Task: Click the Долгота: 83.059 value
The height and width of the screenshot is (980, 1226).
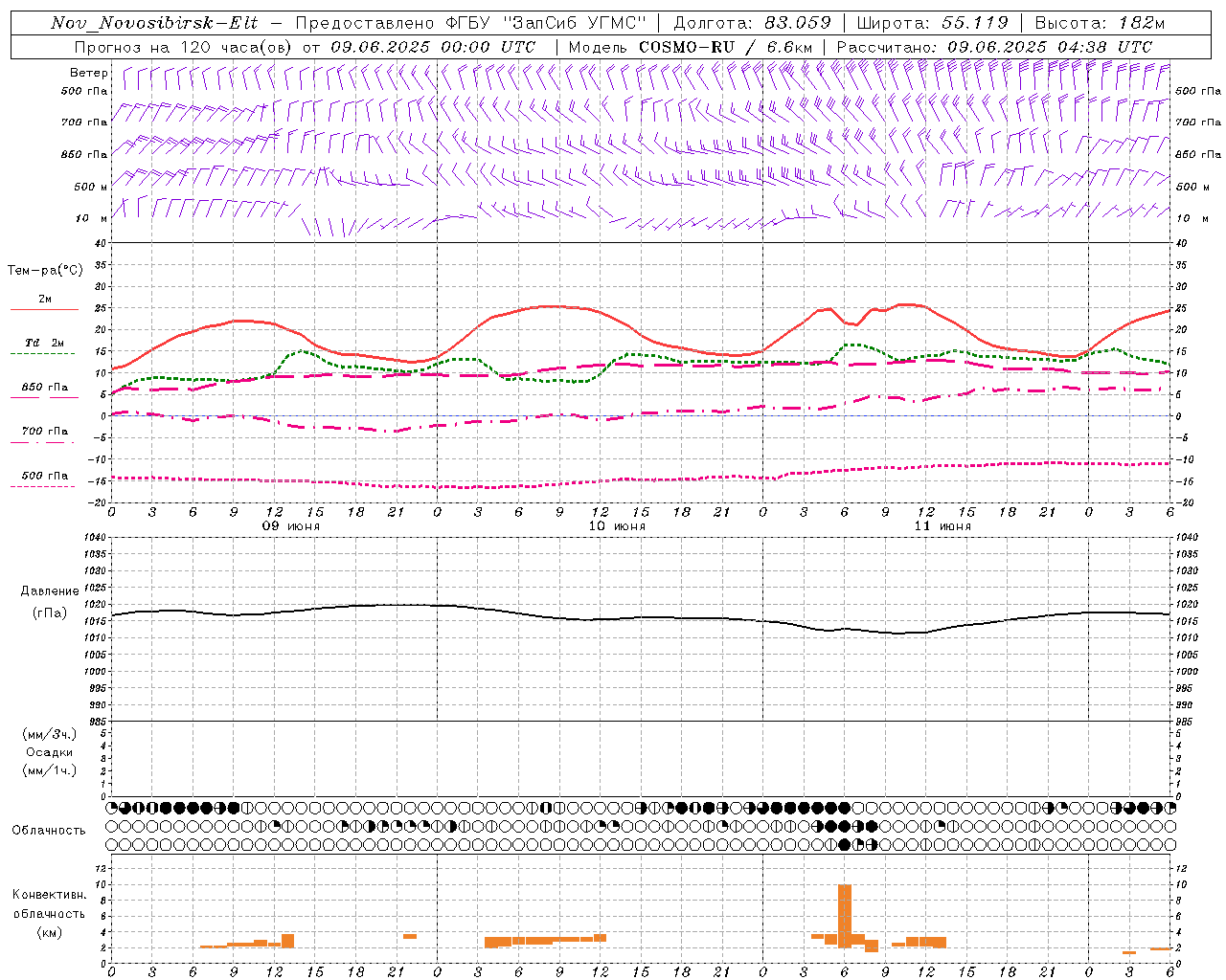Action: pyautogui.click(x=753, y=23)
